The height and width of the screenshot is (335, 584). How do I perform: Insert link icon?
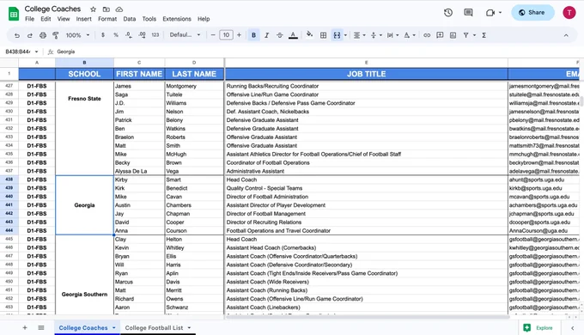click(427, 35)
